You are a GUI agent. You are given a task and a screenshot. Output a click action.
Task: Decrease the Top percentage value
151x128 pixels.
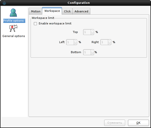click(x=92, y=34)
